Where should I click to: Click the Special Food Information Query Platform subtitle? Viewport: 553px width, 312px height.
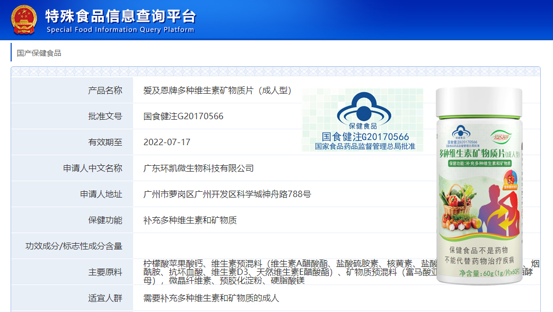[x=120, y=30]
